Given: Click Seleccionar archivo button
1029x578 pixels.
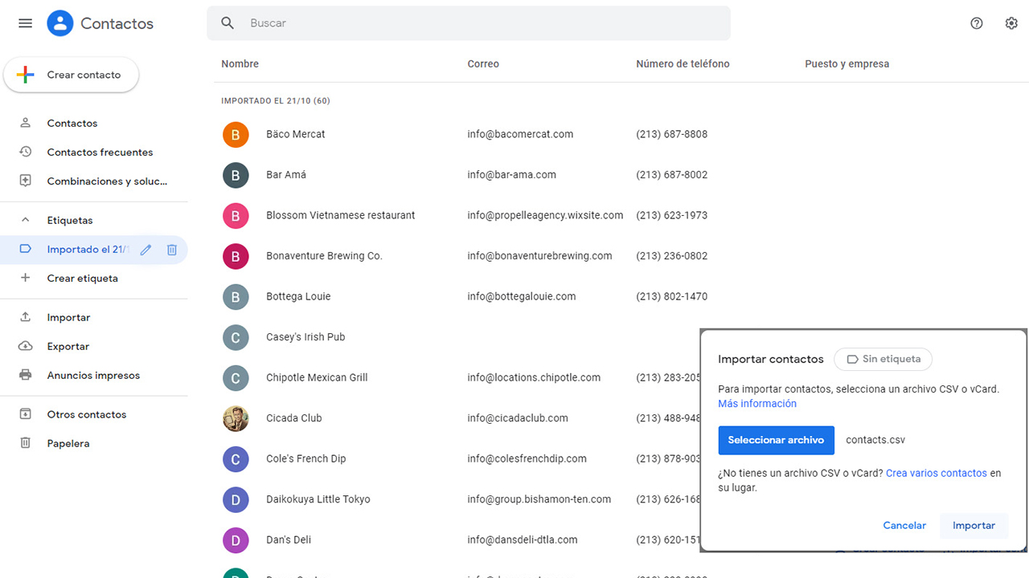Looking at the screenshot, I should [776, 440].
